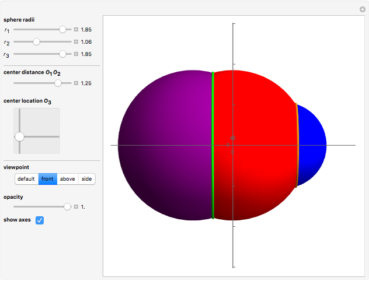The image size is (369, 281).
Task: Click the blue sphere cap
Action: point(312,145)
